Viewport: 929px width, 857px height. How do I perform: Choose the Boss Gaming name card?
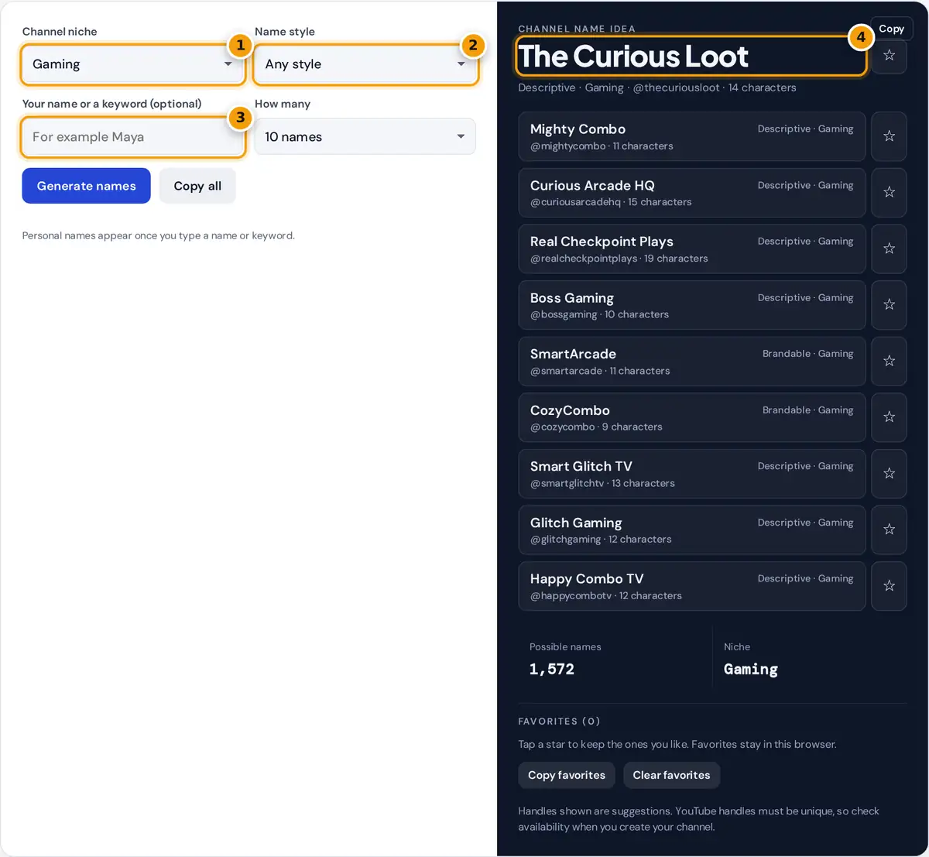click(x=692, y=305)
